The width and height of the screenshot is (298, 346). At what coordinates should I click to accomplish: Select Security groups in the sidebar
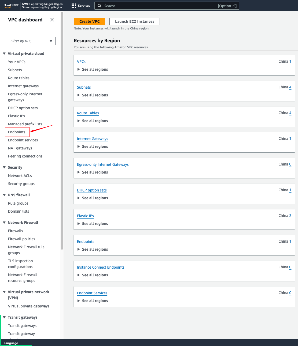click(x=21, y=184)
